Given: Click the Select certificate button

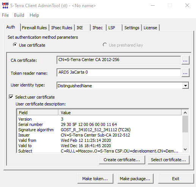Looking at the screenshot, I should point(168,160).
